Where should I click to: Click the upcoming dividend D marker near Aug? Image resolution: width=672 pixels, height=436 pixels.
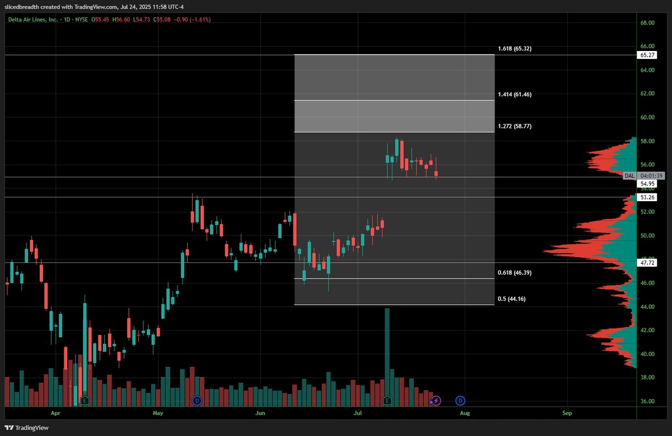460,400
